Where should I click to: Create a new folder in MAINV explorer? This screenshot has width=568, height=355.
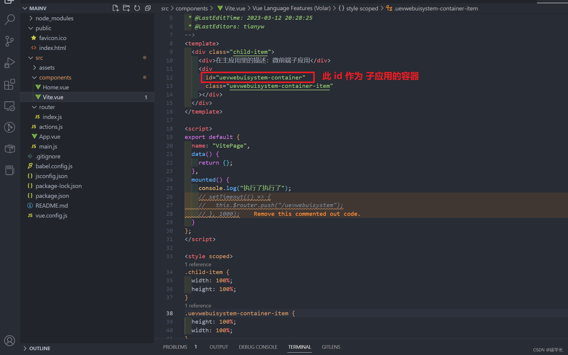(x=126, y=8)
